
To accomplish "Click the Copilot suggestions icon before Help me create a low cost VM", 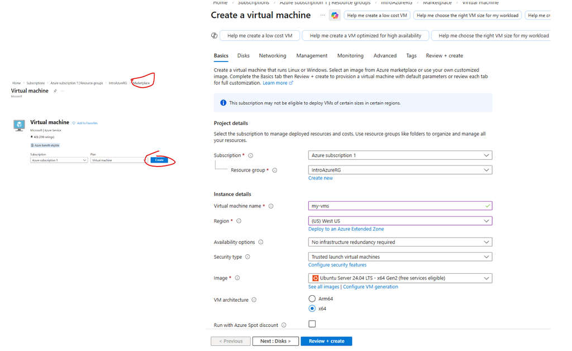I will coord(214,35).
